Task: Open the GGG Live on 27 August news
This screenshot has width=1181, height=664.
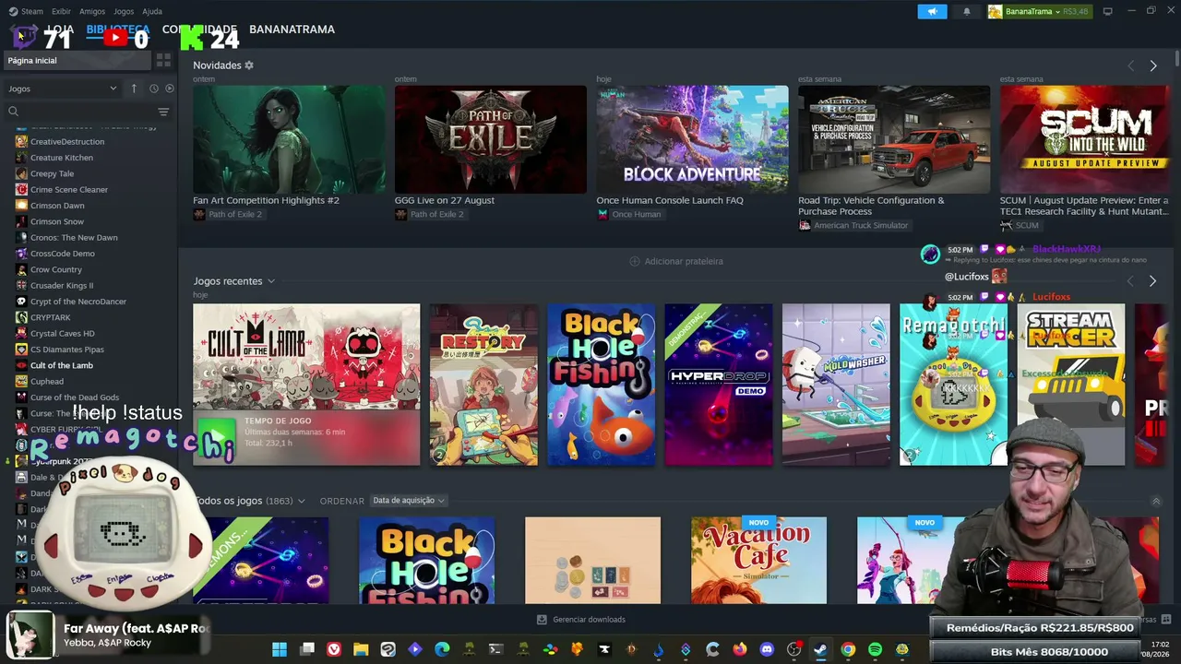Action: (x=445, y=200)
